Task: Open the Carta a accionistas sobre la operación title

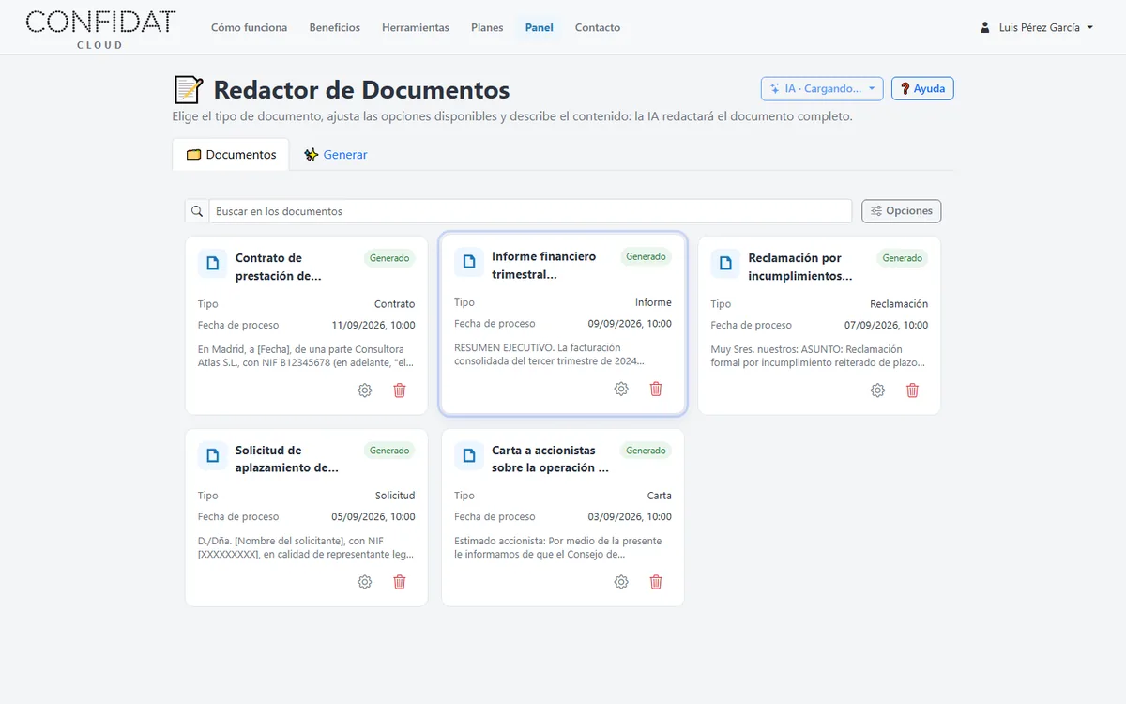Action: point(550,459)
